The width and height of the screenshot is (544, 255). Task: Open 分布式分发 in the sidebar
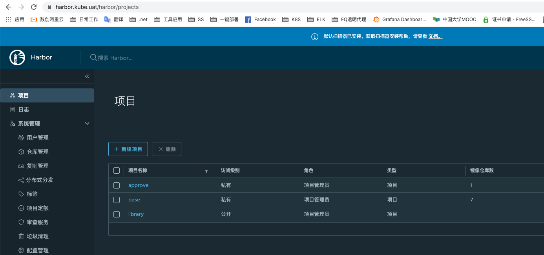tap(40, 180)
